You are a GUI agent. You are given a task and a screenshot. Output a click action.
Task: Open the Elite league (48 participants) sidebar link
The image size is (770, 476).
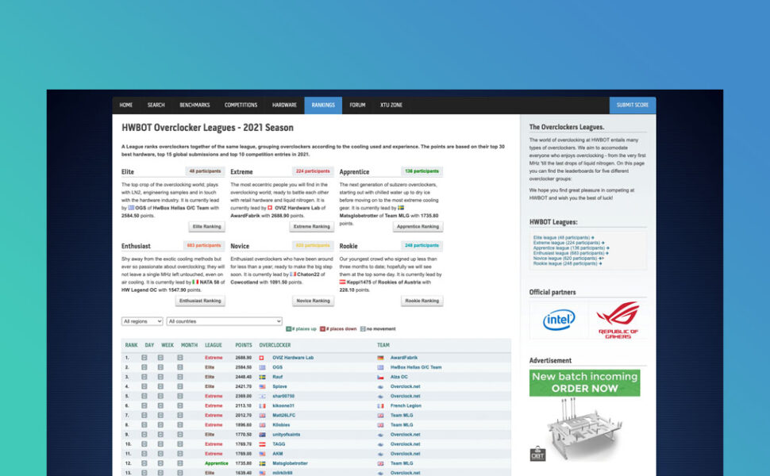pyautogui.click(x=564, y=237)
